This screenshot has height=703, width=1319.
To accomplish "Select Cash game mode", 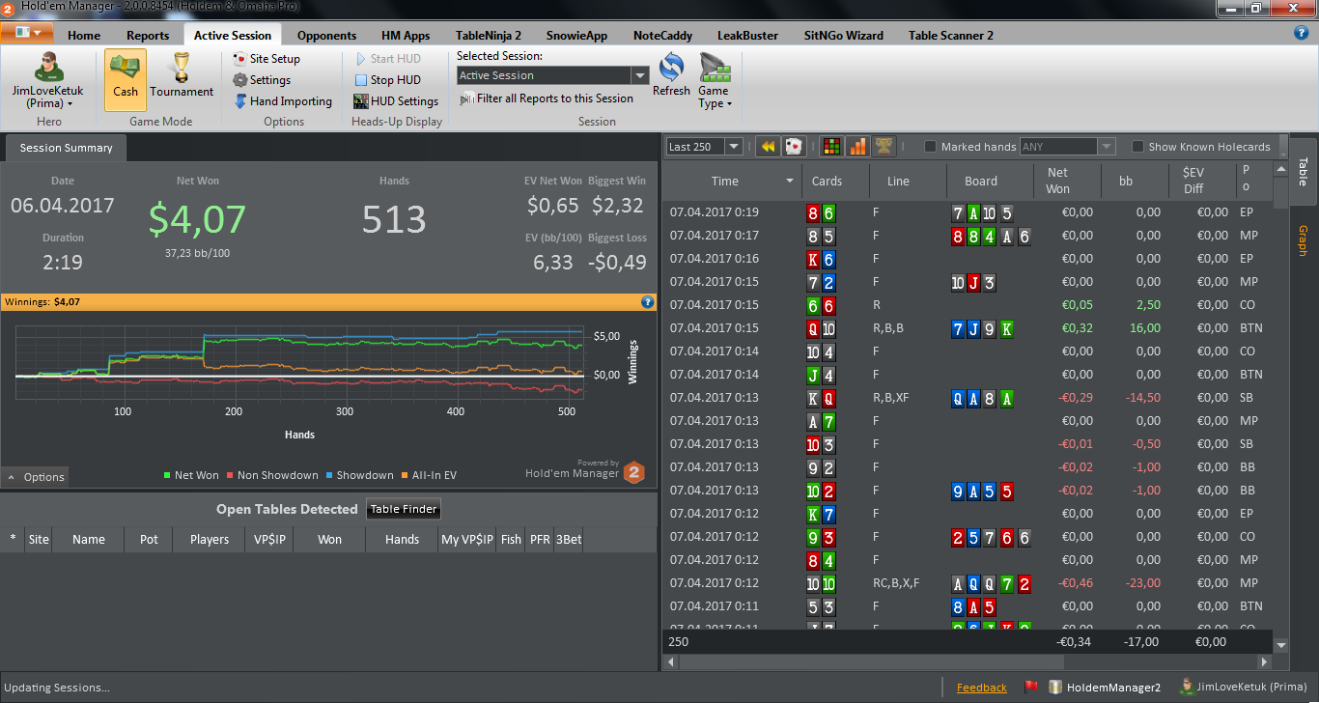I will [126, 80].
